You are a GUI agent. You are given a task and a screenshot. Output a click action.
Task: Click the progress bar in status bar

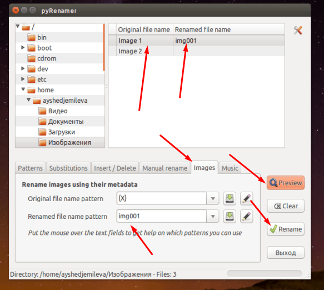coord(265,274)
